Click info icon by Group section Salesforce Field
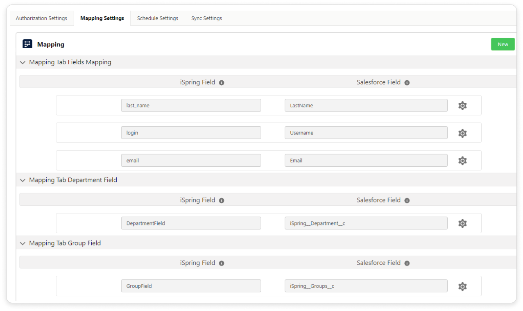523x311 pixels. [x=407, y=263]
